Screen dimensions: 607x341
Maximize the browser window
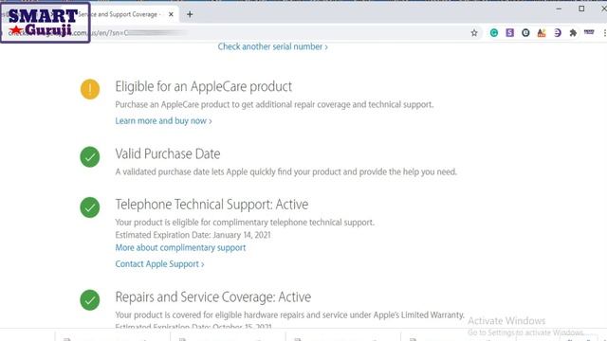click(581, 9)
